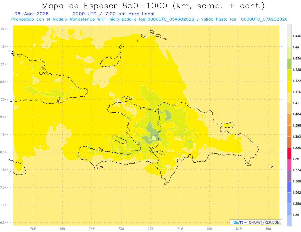The width and height of the screenshot is (301, 232).
Task: Click the legend value '1.404'
Action: point(297,114)
